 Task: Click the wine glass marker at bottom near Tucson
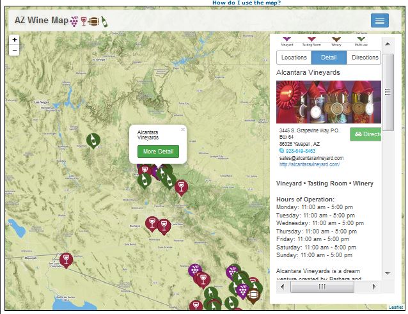[196, 306]
